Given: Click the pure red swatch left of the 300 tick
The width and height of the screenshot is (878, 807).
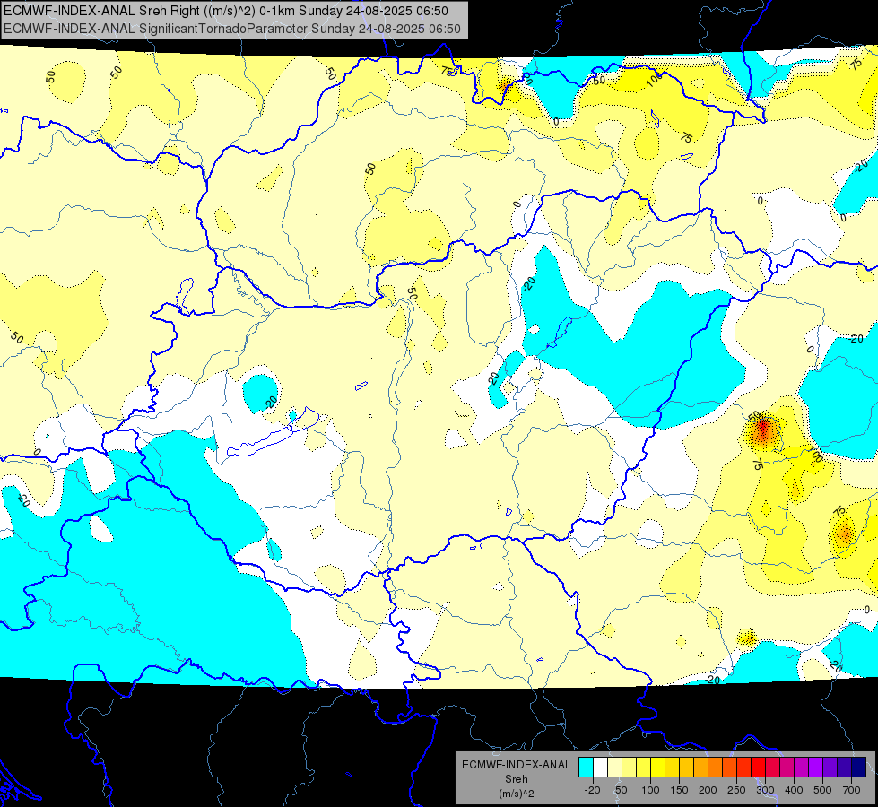Looking at the screenshot, I should pyautogui.click(x=759, y=767).
